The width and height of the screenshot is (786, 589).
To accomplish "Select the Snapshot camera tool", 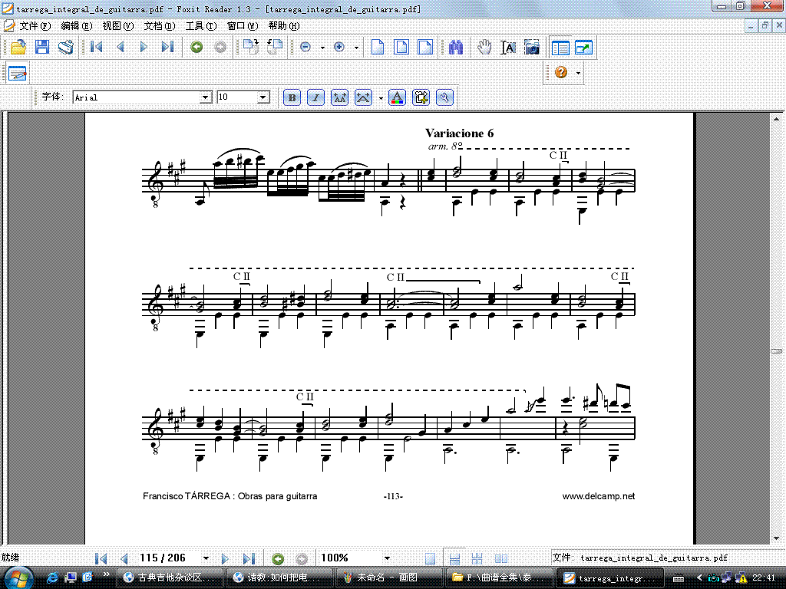I will click(x=532, y=47).
